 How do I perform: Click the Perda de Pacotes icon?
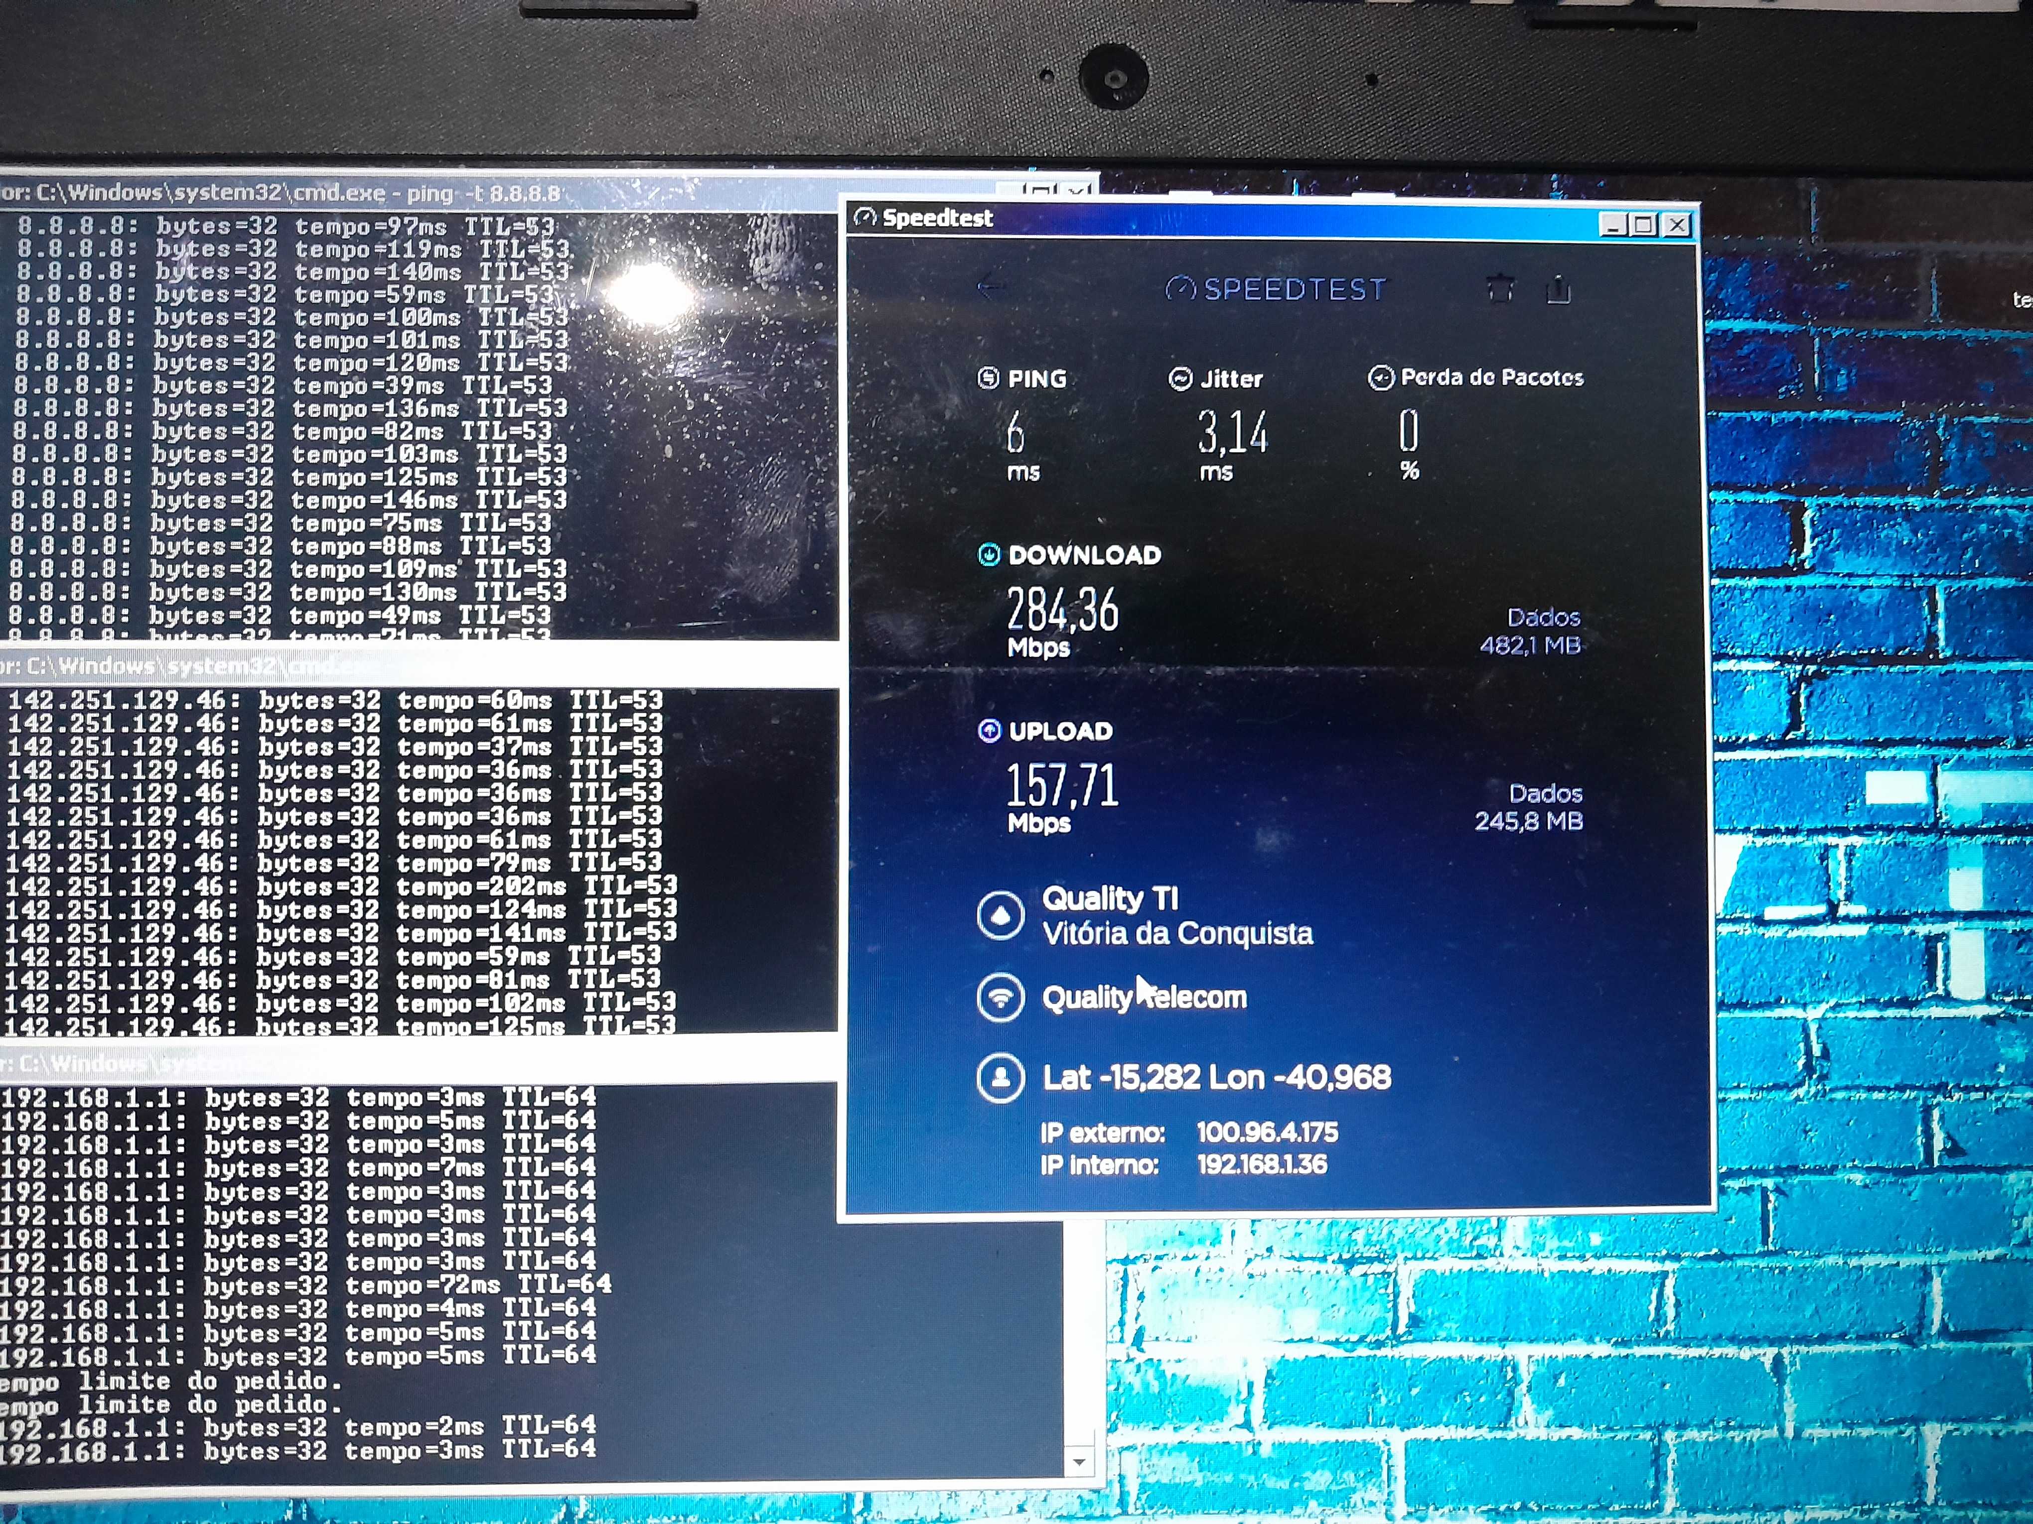[x=1380, y=378]
